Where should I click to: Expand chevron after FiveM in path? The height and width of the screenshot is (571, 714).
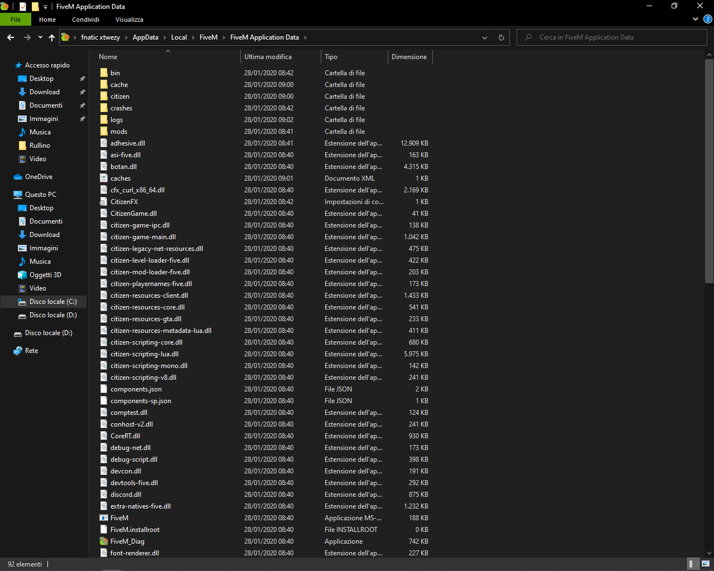(x=224, y=37)
